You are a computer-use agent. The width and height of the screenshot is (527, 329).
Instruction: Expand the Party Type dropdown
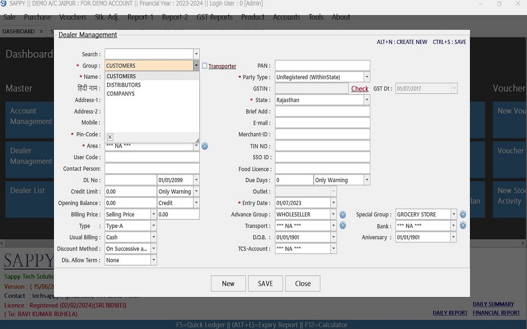(367, 77)
